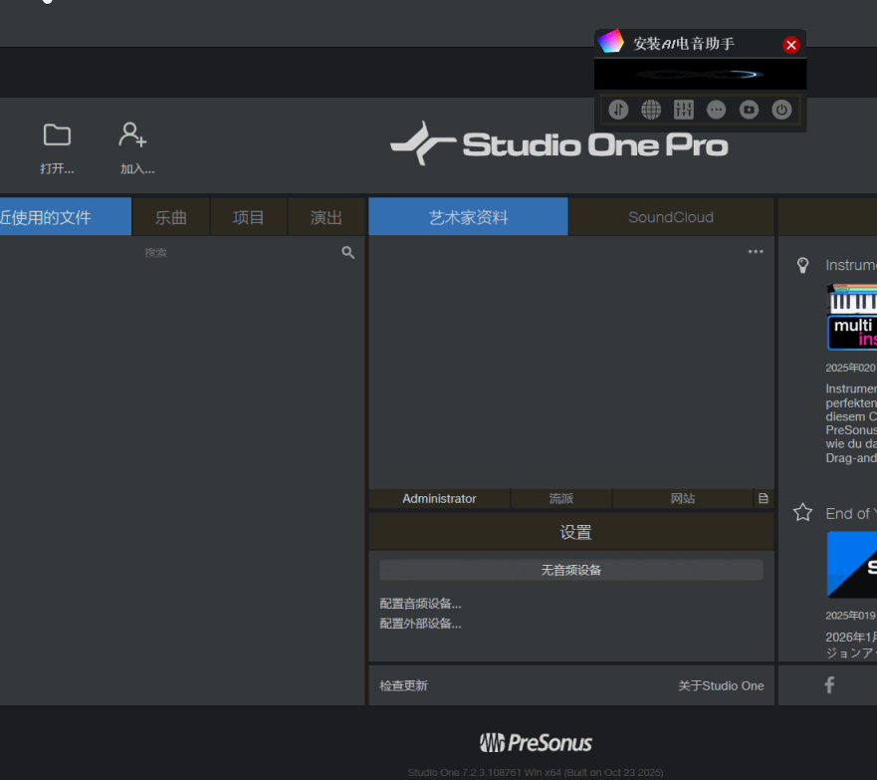Viewport: 877px width, 780px height.
Task: Expand the Instruments promo section
Action: click(x=802, y=265)
